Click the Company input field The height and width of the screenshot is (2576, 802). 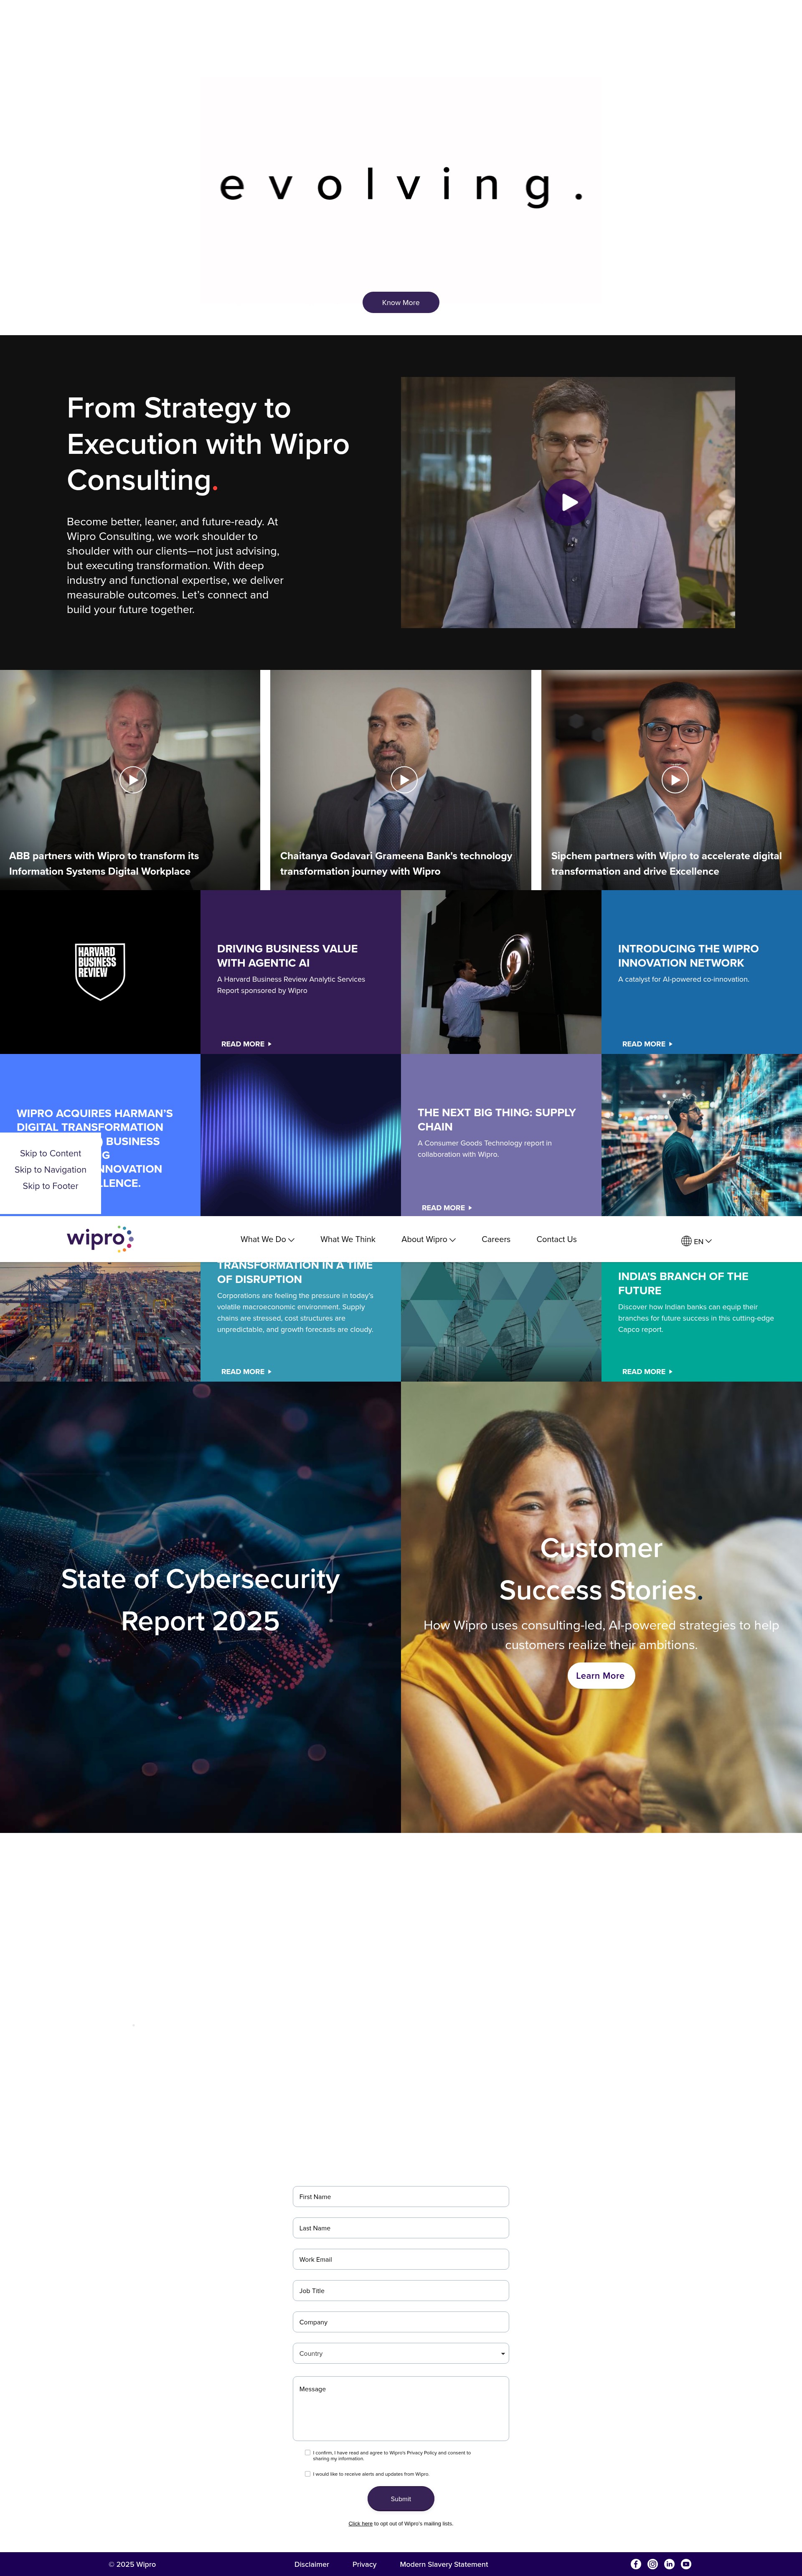(x=401, y=2322)
